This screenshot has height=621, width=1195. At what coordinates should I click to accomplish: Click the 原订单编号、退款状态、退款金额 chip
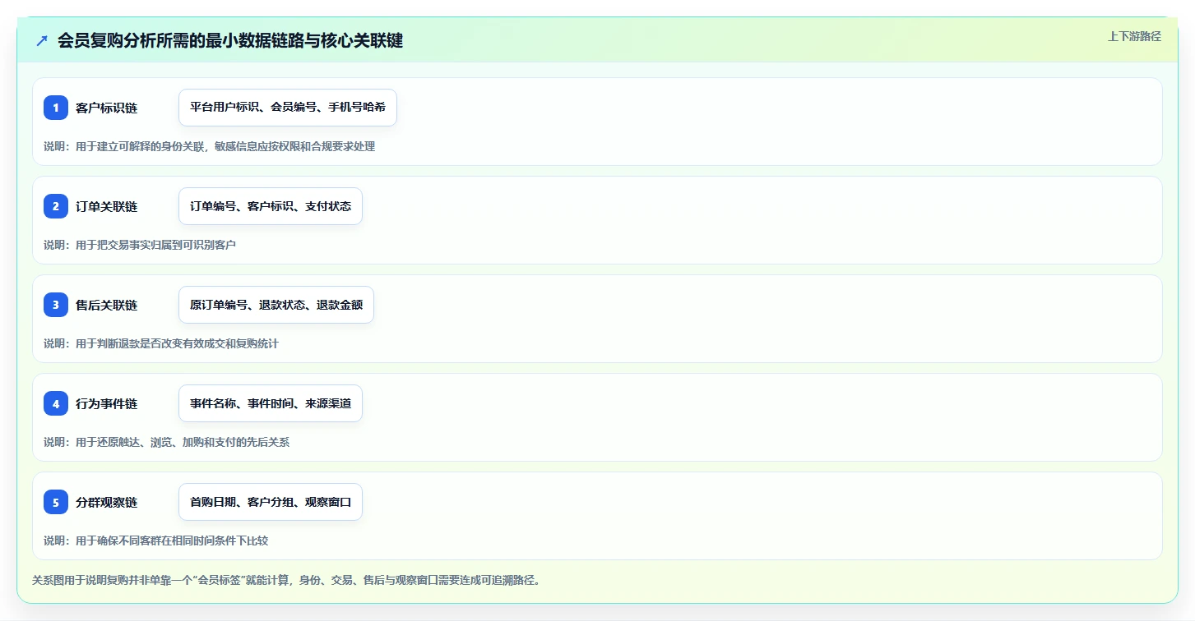pos(276,305)
